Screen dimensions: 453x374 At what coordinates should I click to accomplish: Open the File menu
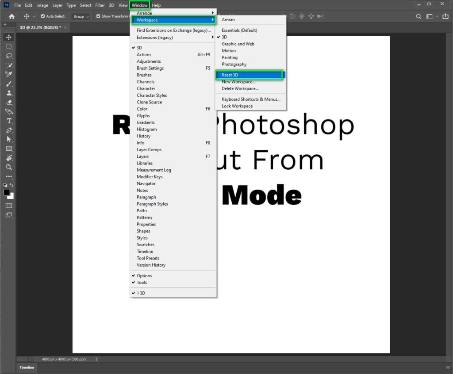point(17,5)
